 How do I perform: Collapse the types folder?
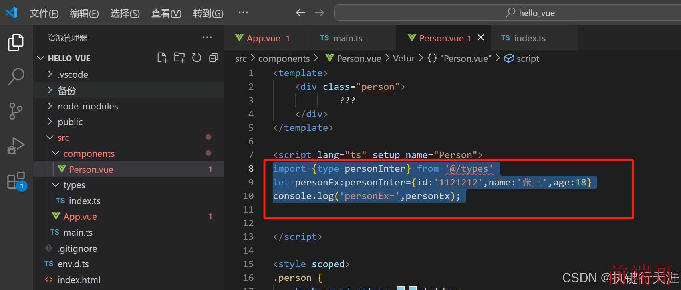(x=128, y=185)
